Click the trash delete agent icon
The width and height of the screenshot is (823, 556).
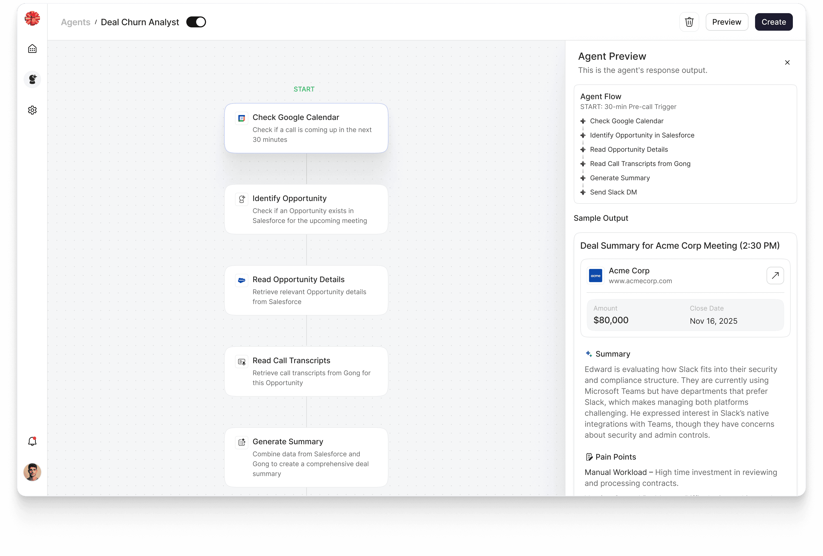[689, 22]
